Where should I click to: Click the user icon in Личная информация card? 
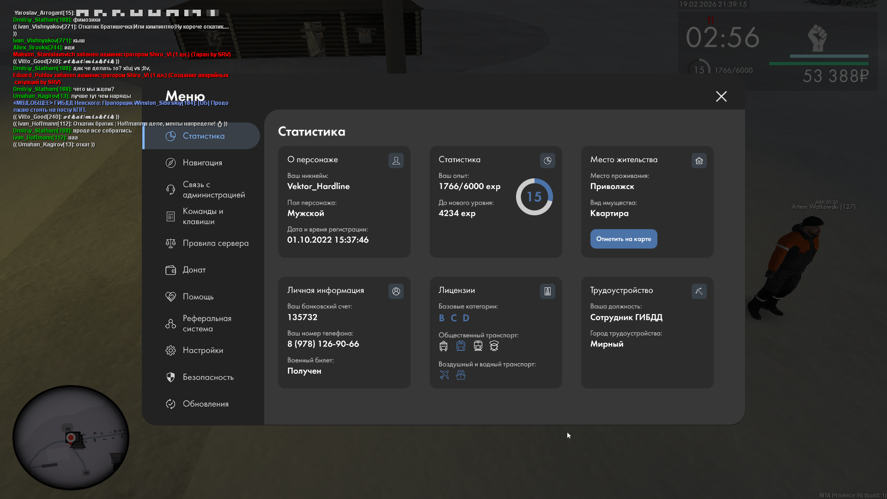396,291
